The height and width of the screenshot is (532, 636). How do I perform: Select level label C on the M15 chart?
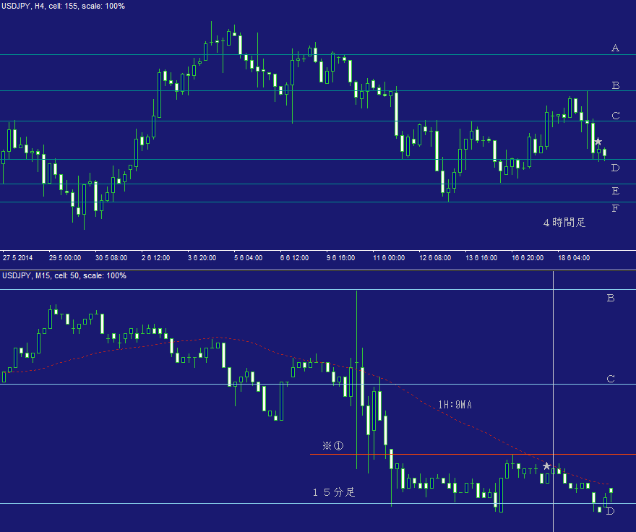[x=611, y=379]
